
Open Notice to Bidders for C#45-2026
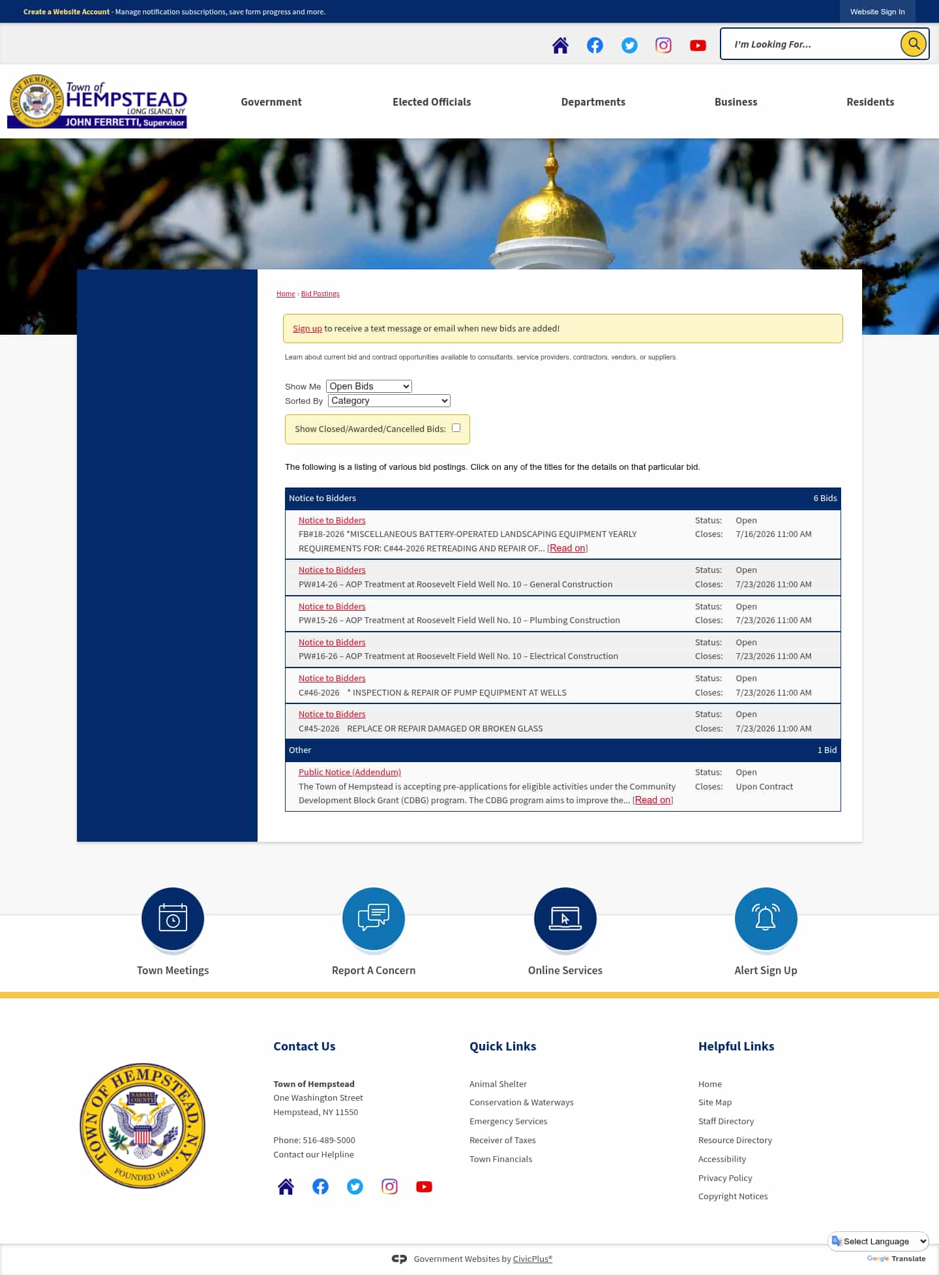click(332, 714)
